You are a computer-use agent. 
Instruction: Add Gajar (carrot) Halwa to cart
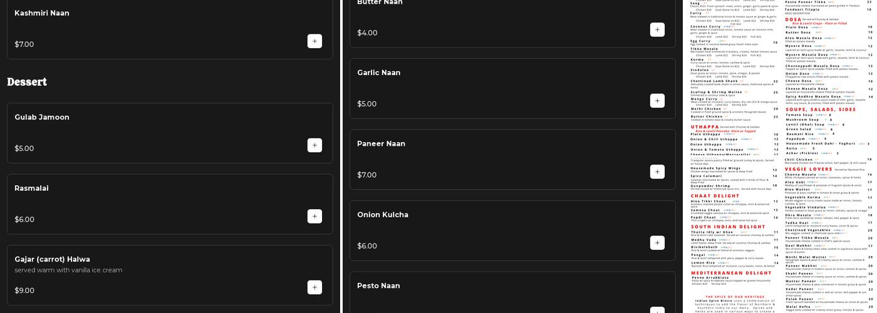click(x=314, y=287)
